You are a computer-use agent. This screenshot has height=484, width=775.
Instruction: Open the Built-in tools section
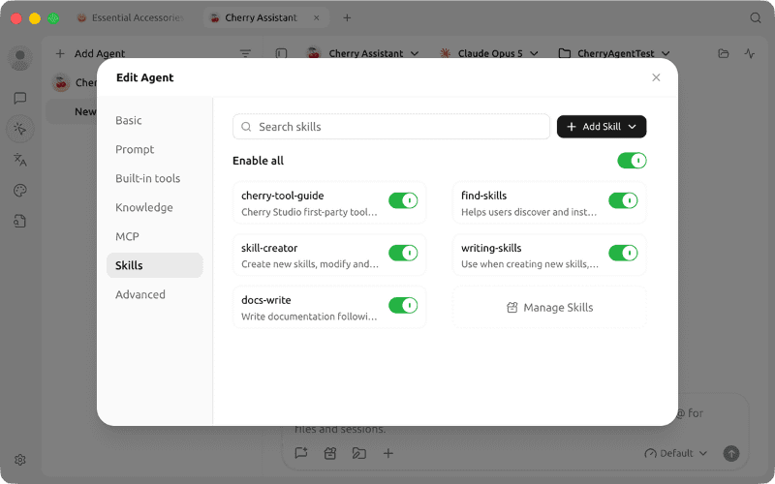[155, 178]
